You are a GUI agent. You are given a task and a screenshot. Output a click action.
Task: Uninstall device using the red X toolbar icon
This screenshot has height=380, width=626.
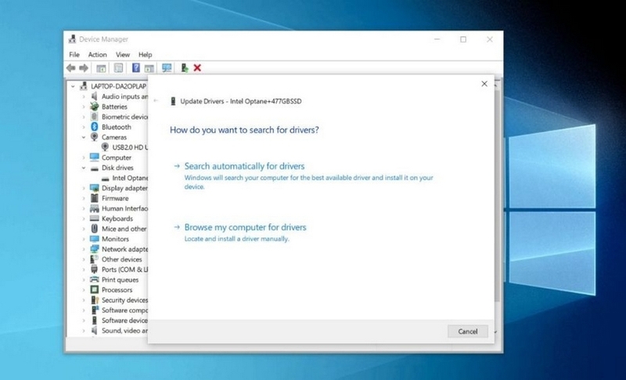[x=197, y=68]
